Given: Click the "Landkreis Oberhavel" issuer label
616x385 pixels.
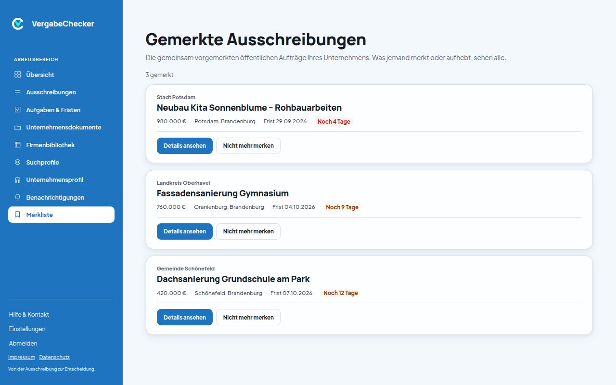Looking at the screenshot, I should pyautogui.click(x=183, y=183).
